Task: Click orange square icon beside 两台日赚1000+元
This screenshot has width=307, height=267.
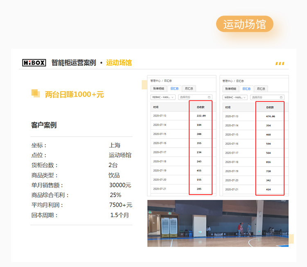Action: (x=36, y=93)
